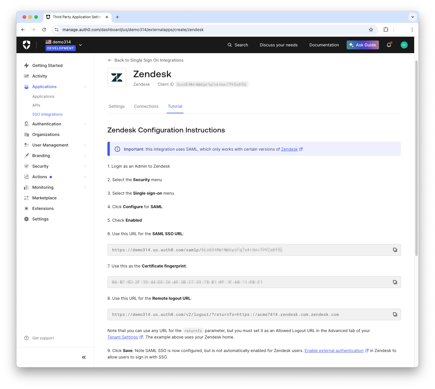Select SSO Integrations in sidebar
This screenshot has height=389, width=435.
tap(47, 114)
